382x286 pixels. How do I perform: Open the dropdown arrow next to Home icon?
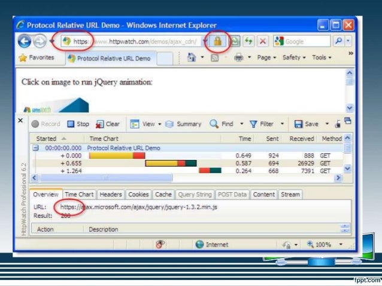tap(202, 57)
